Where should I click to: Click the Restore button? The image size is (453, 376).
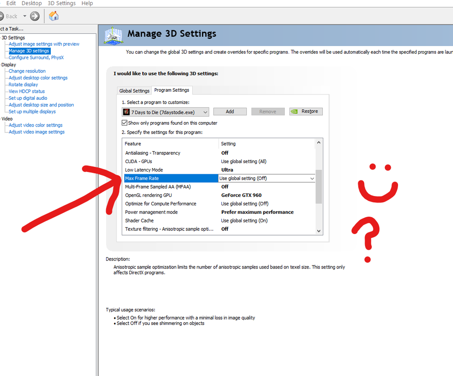(306, 111)
